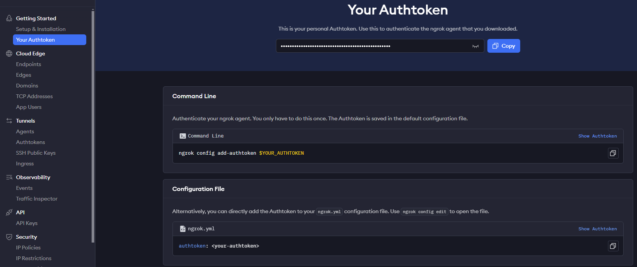Click the authtoken: <your-authtoken> config line
Image resolution: width=637 pixels, height=267 pixels.
tap(219, 246)
